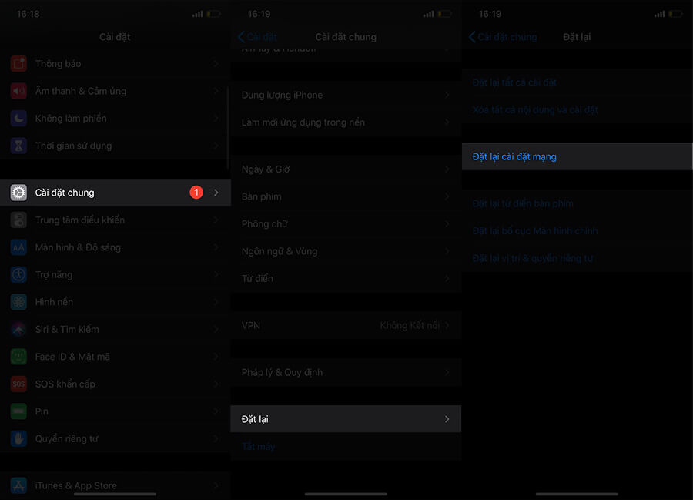The height and width of the screenshot is (500, 693).
Task: Tap the chevron beside Dung lượng iPhone
Action: click(x=447, y=96)
